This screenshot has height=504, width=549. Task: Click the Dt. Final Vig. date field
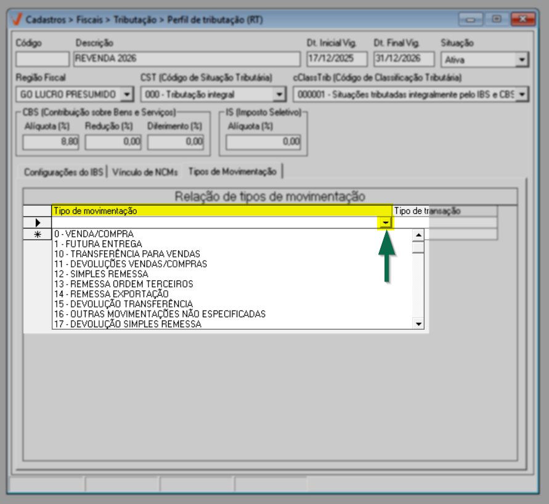[404, 59]
